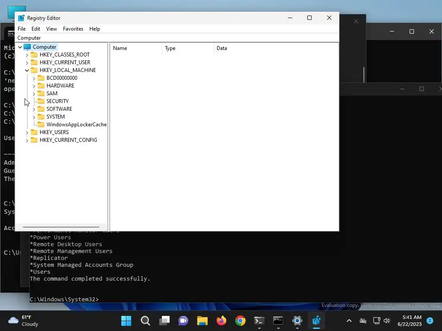The image size is (442, 331).
Task: Select the HKEY_USERS label
Action: pyautogui.click(x=54, y=132)
